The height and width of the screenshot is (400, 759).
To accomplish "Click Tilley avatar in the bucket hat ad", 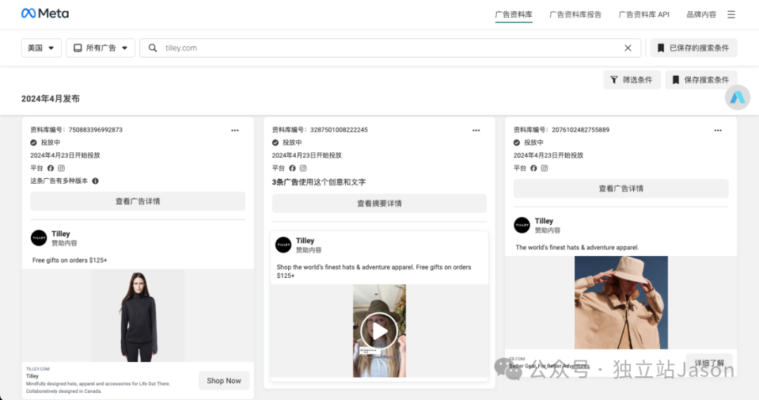I will click(x=521, y=225).
